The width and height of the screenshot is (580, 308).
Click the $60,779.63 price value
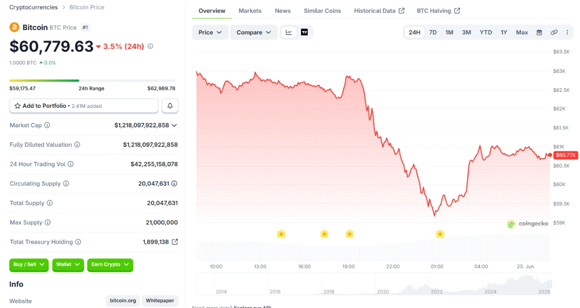point(51,46)
